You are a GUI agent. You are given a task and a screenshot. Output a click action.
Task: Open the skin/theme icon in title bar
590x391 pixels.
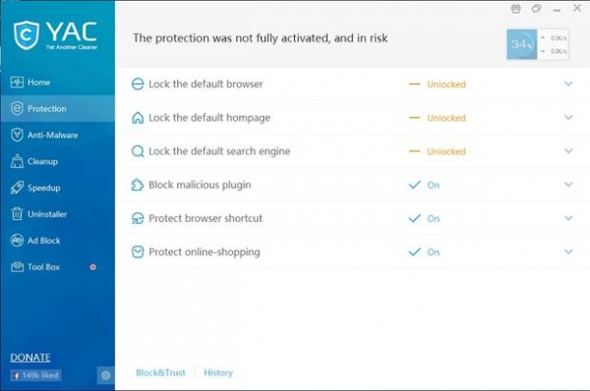[x=536, y=8]
